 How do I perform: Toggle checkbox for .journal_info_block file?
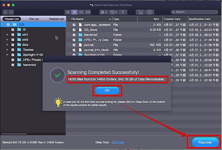point(74,50)
